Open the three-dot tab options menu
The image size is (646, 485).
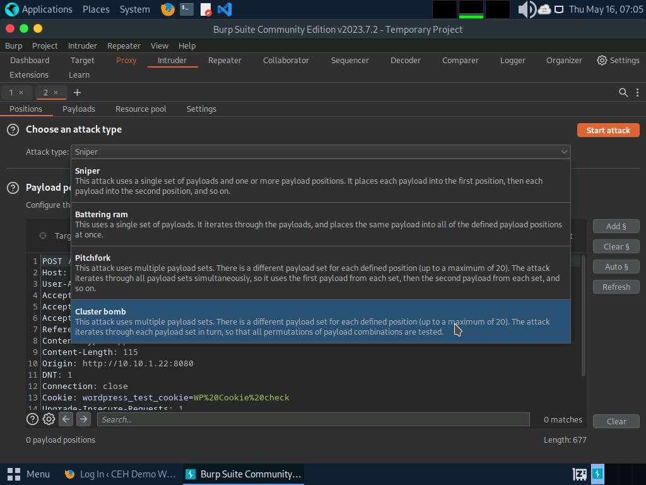pos(637,93)
